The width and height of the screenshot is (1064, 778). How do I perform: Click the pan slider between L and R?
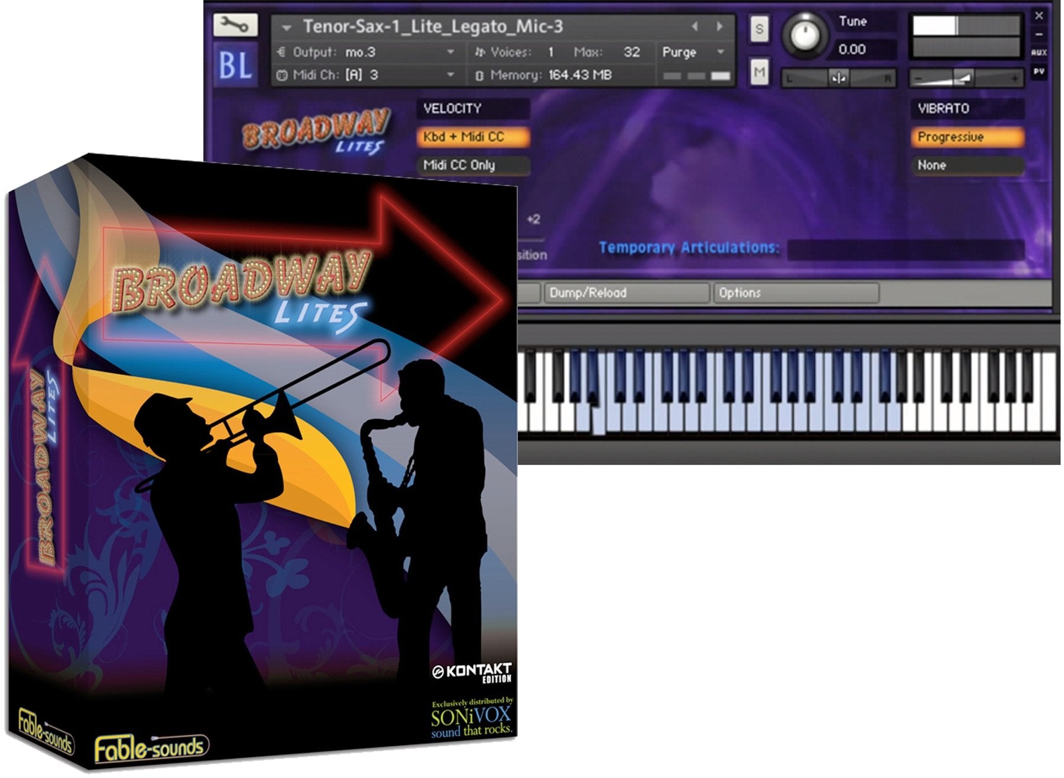click(x=838, y=78)
